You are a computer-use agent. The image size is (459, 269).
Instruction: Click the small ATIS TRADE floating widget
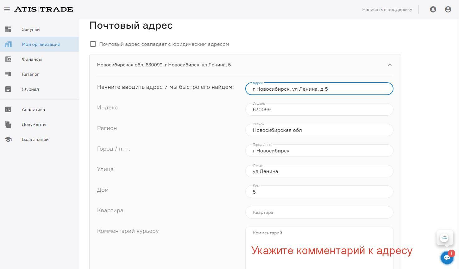(x=445, y=238)
